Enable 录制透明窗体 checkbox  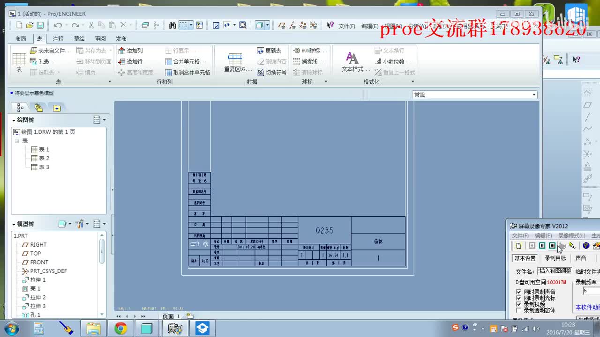519,310
